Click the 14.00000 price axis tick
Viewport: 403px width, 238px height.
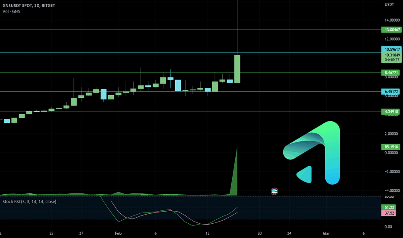392,20
